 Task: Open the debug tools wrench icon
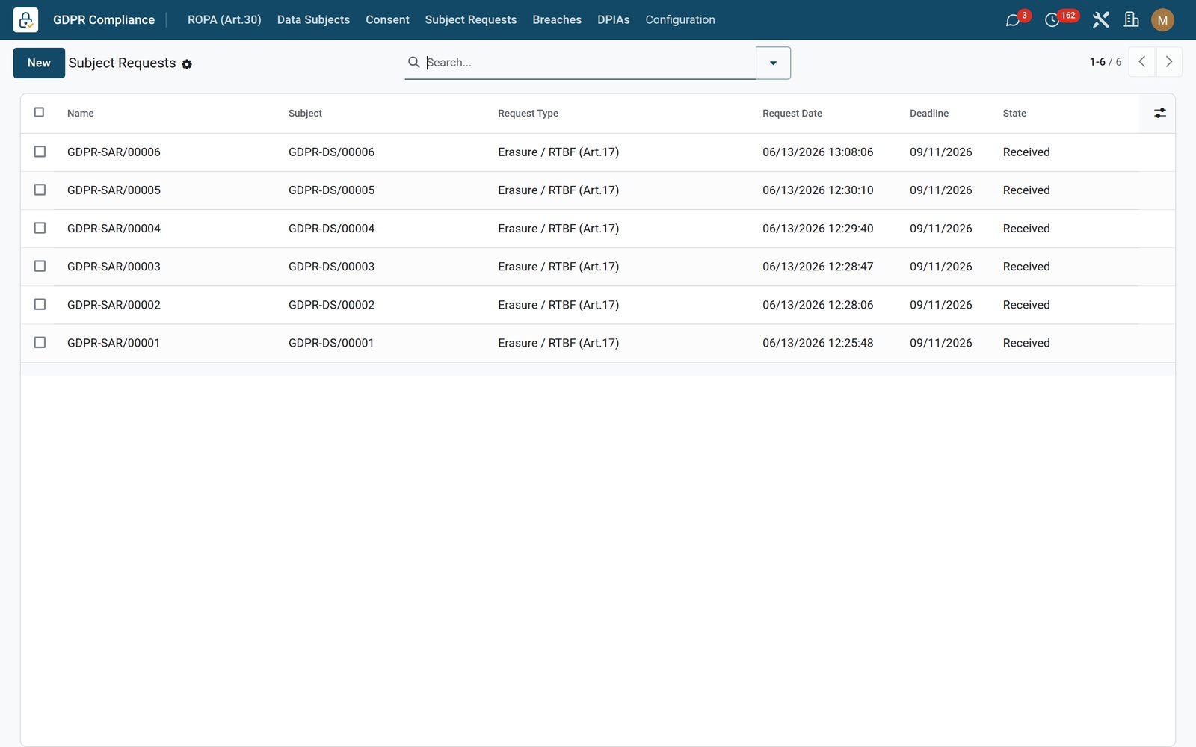[1100, 20]
